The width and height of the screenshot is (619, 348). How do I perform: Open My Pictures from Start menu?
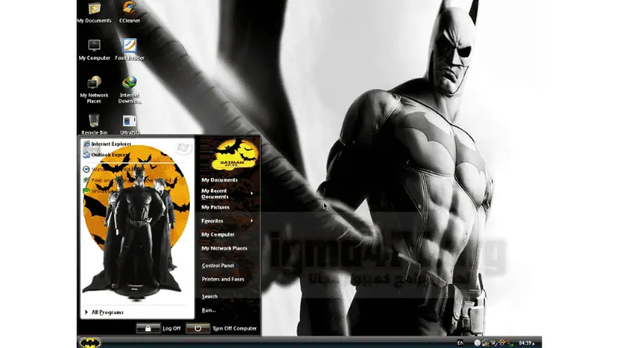215,207
